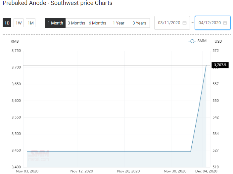
Task: Click the SMM watermark logo on chart
Action: 39,154
